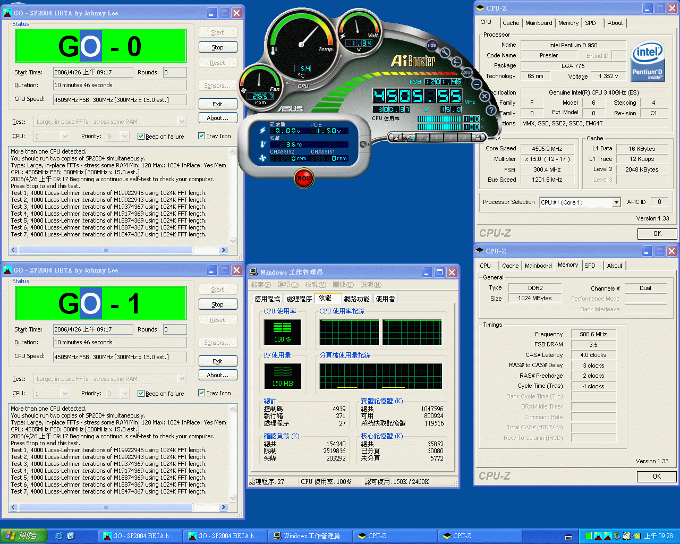Uncheck Tray Icon in GO - 0 window

[x=202, y=136]
